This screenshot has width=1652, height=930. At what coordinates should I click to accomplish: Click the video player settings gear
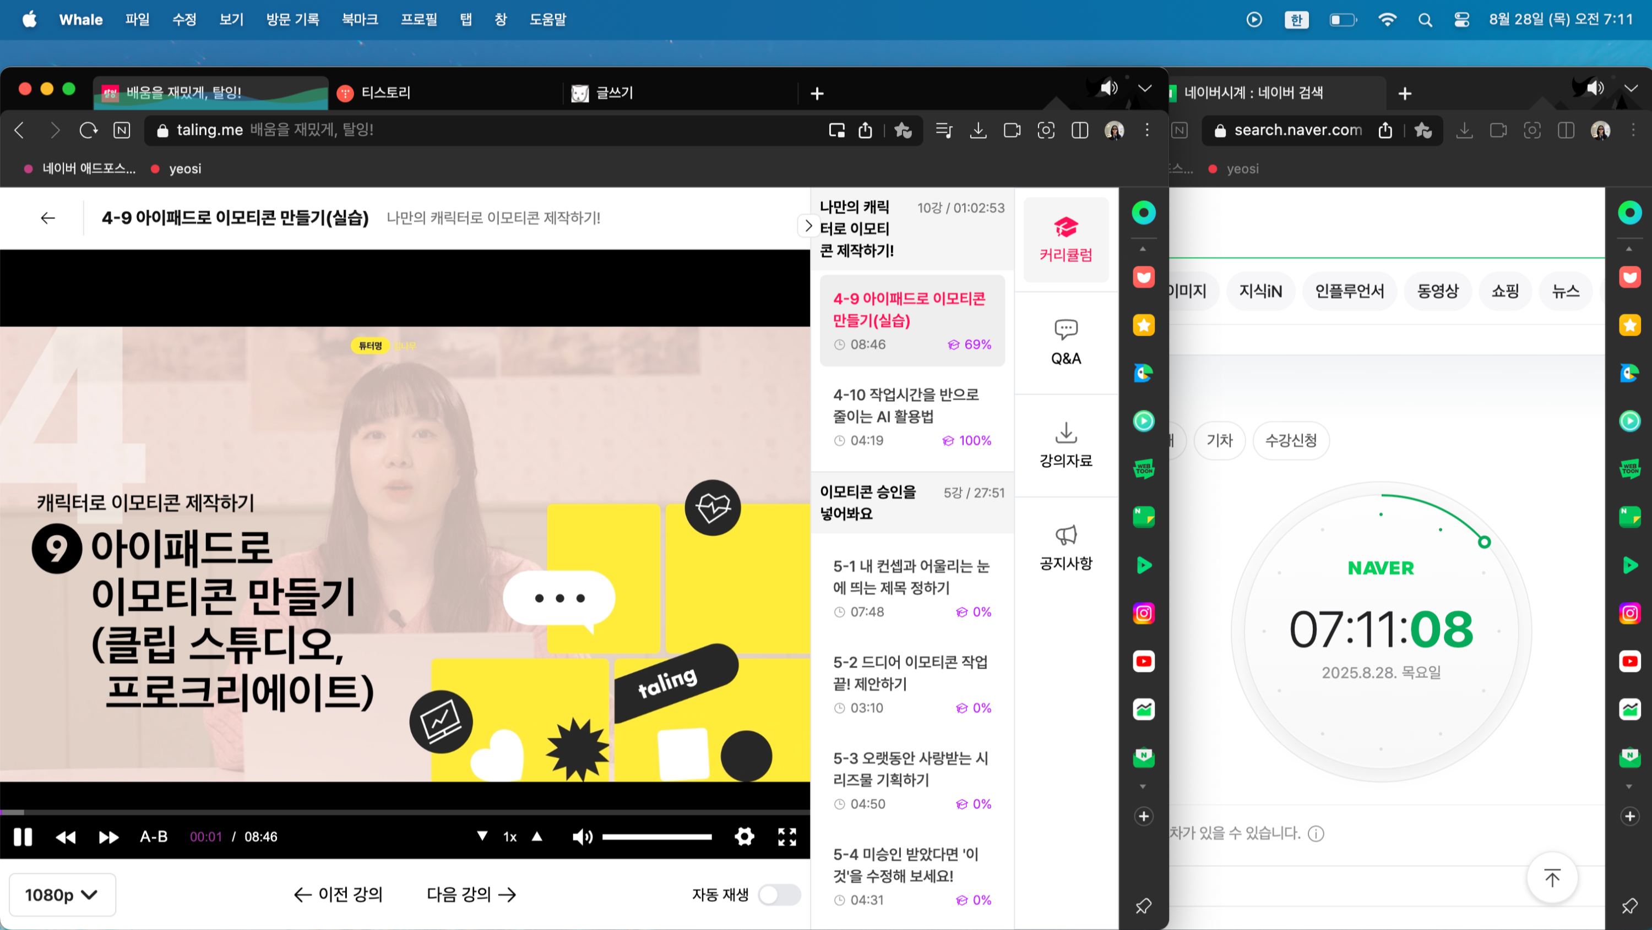744,836
